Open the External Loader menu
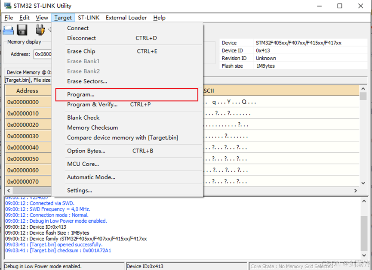This screenshot has width=372, height=270. pos(126,18)
